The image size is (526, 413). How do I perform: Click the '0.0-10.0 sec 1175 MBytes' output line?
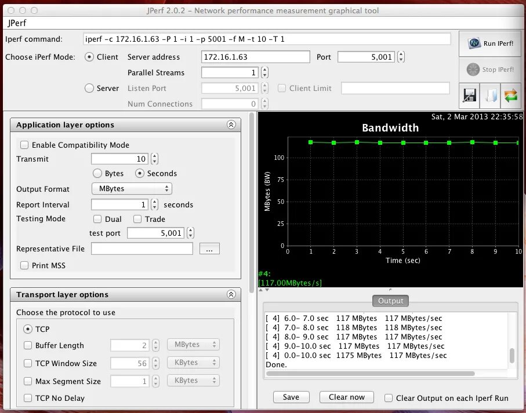[x=356, y=355]
